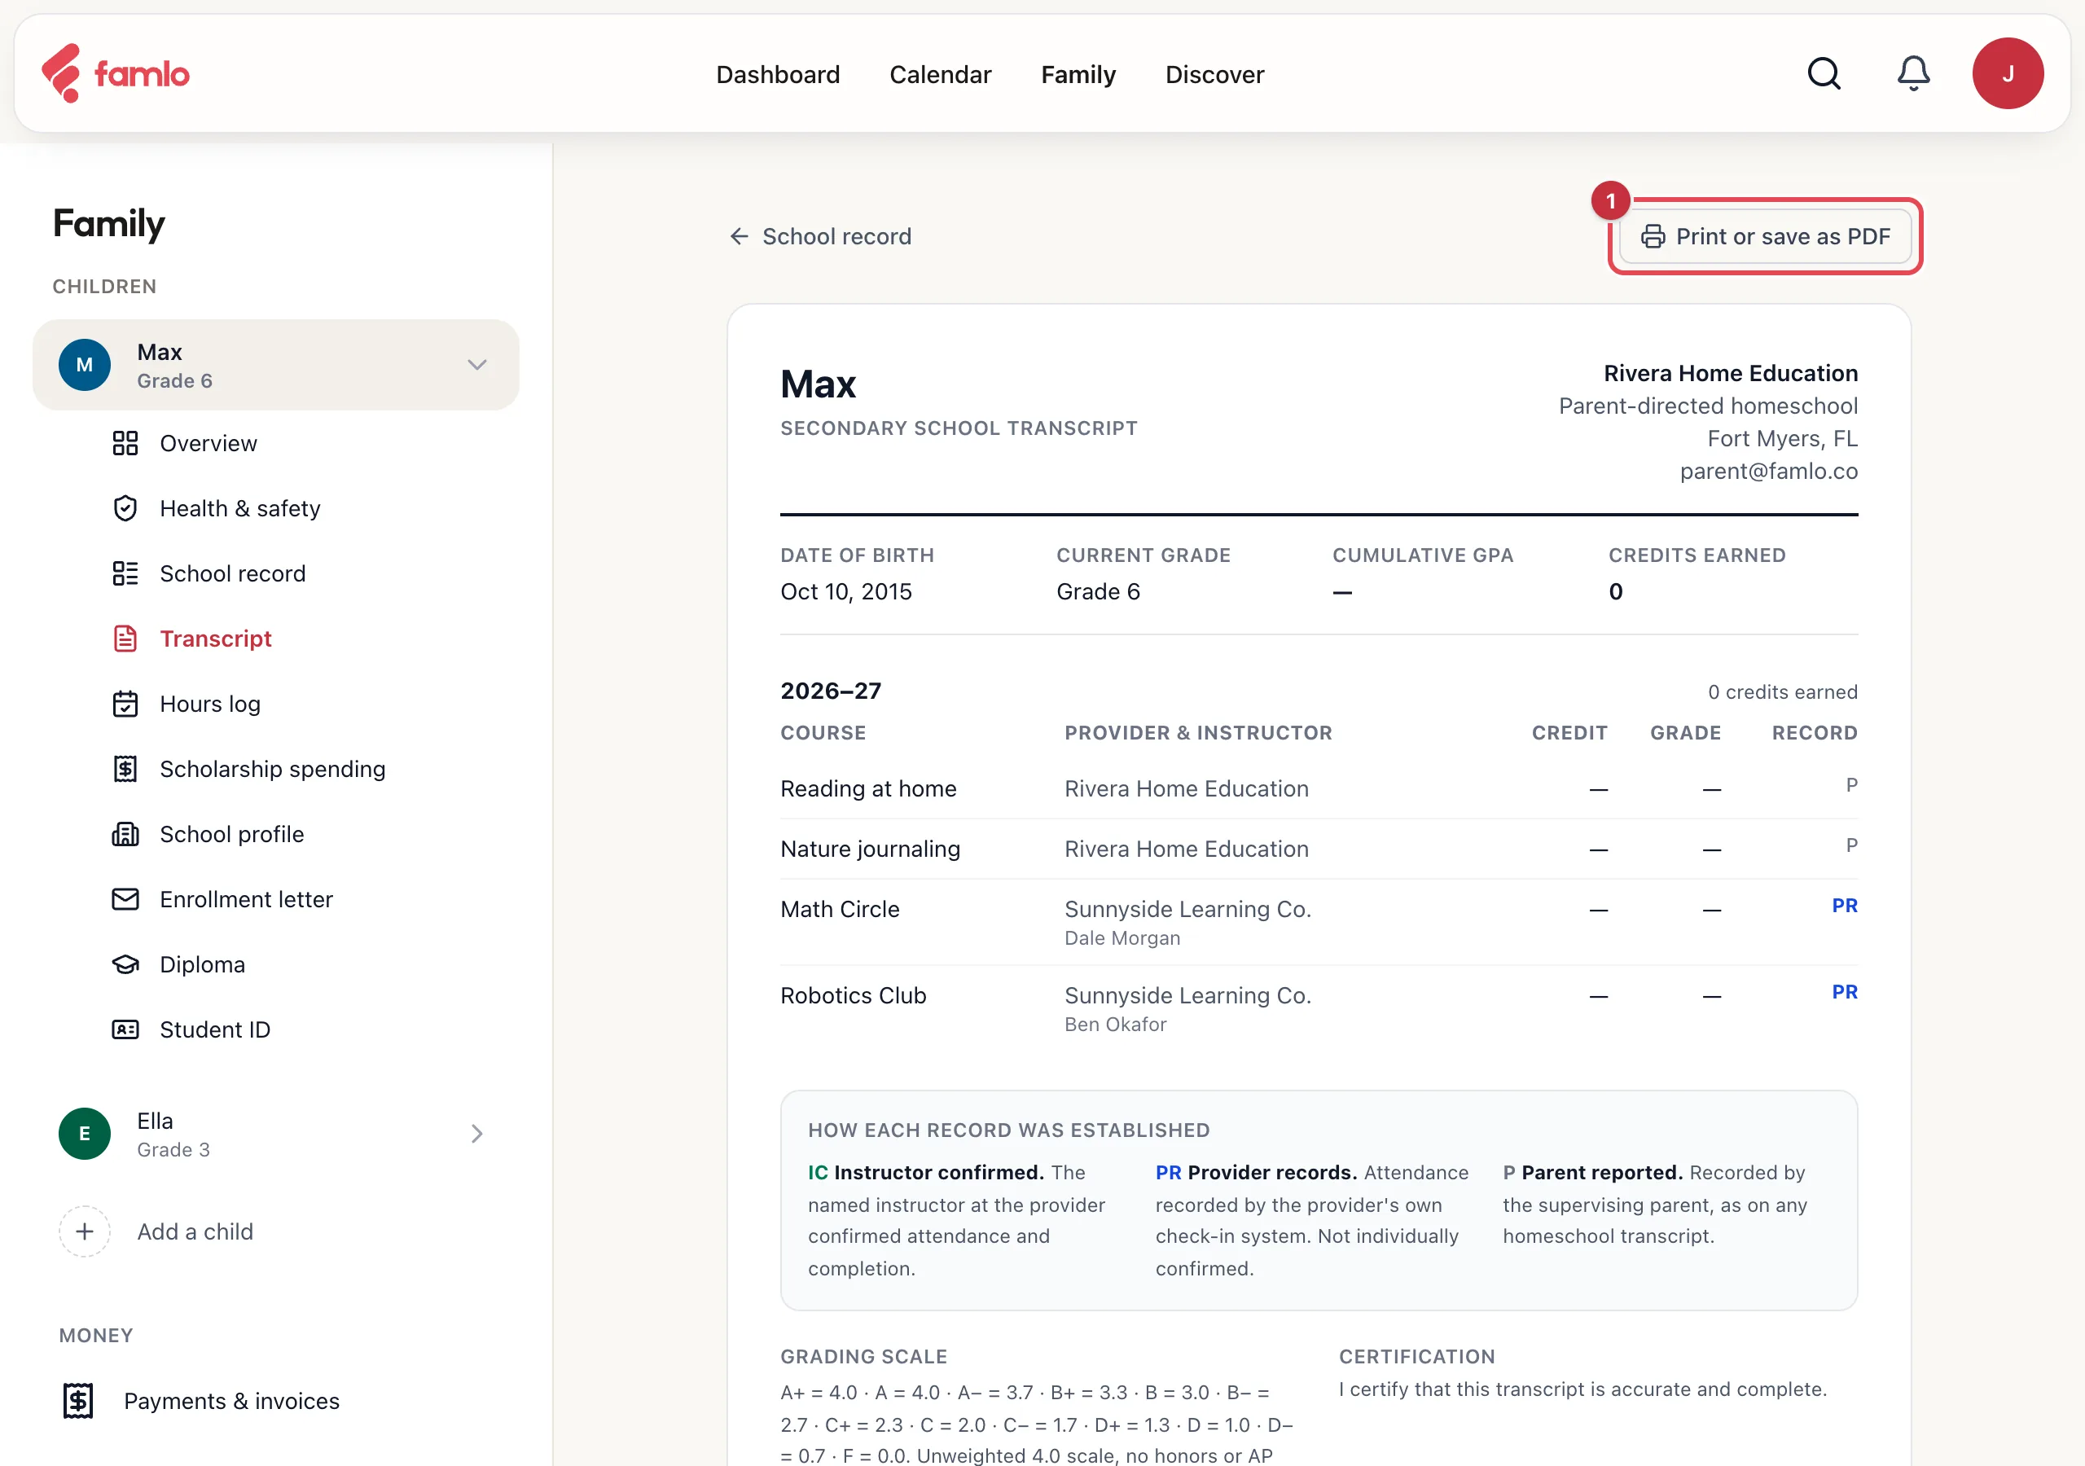Open notifications bell
This screenshot has height=1466, width=2085.
tap(1913, 73)
